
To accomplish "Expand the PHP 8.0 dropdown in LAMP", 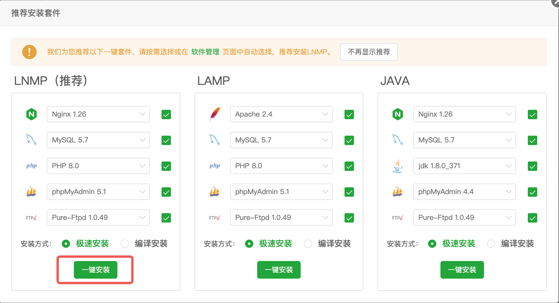I will point(281,166).
